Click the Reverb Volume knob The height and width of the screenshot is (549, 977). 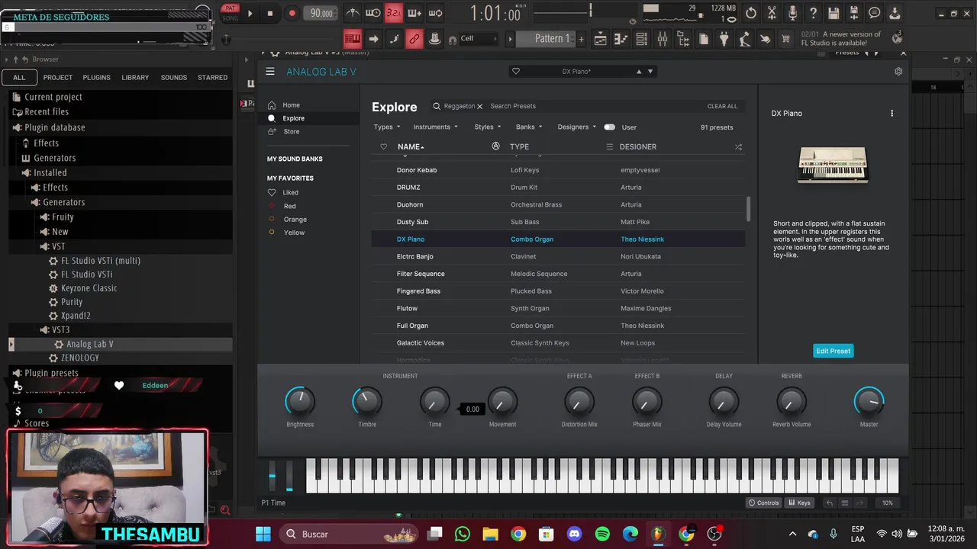point(791,401)
